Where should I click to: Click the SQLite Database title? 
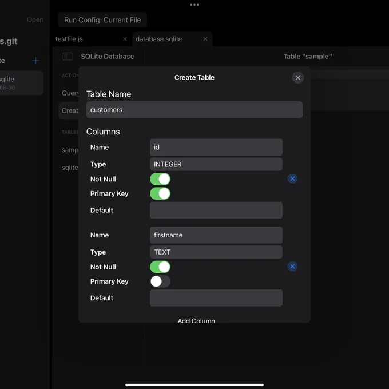point(107,56)
